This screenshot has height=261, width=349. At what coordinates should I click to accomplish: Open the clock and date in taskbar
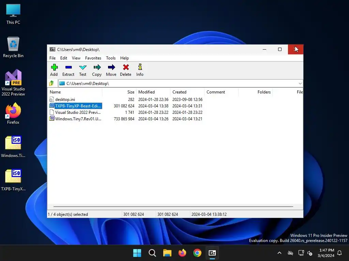326,253
